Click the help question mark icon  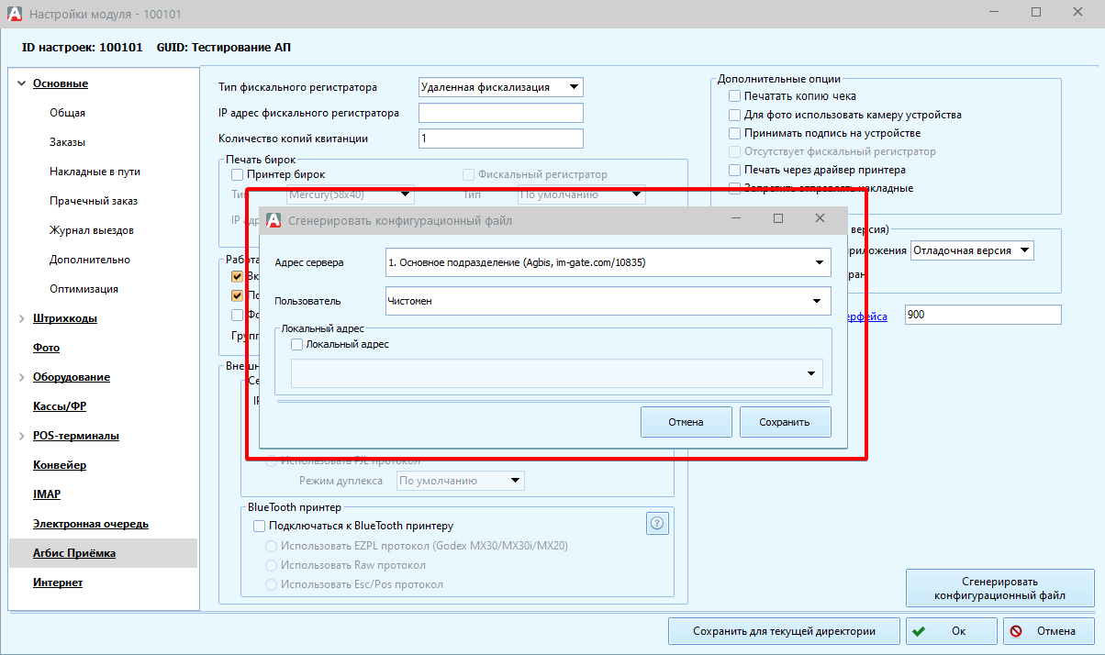coord(657,524)
